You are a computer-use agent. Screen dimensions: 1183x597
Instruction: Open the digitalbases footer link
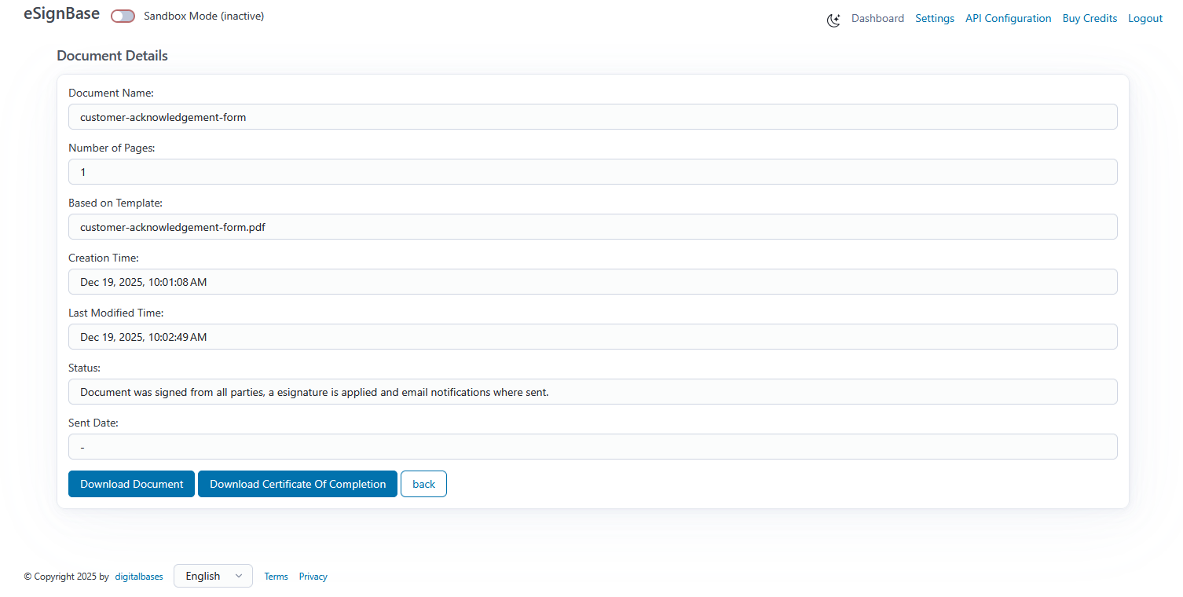[x=139, y=577]
